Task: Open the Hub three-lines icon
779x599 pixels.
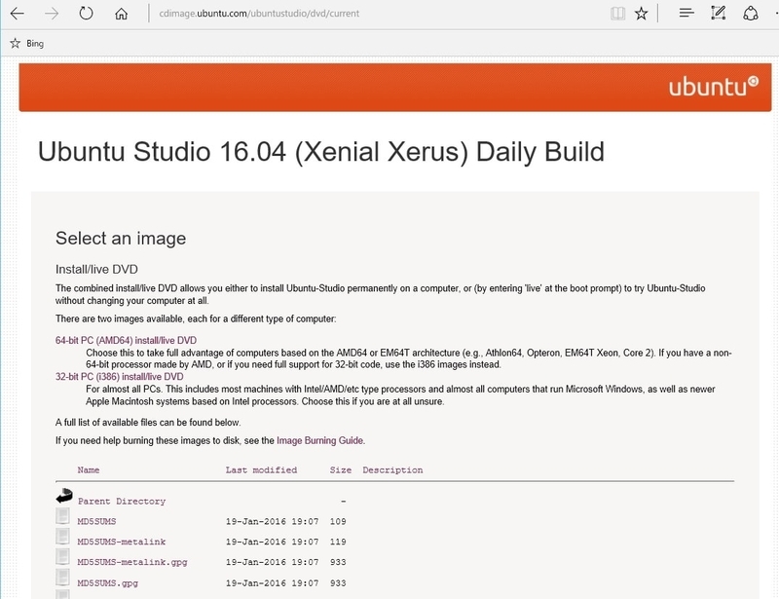Action: [686, 13]
